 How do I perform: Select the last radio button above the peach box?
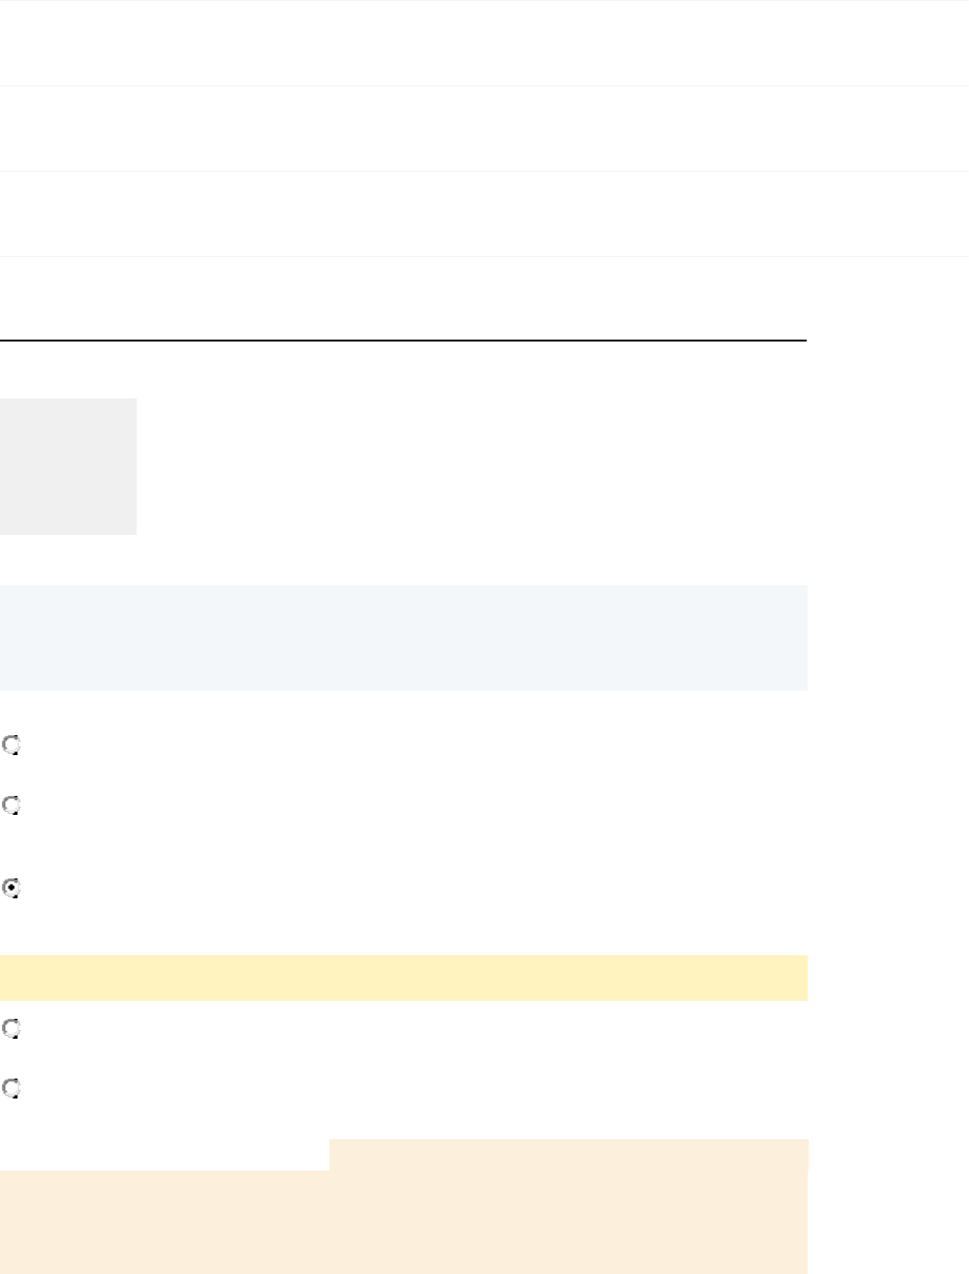coord(11,1088)
